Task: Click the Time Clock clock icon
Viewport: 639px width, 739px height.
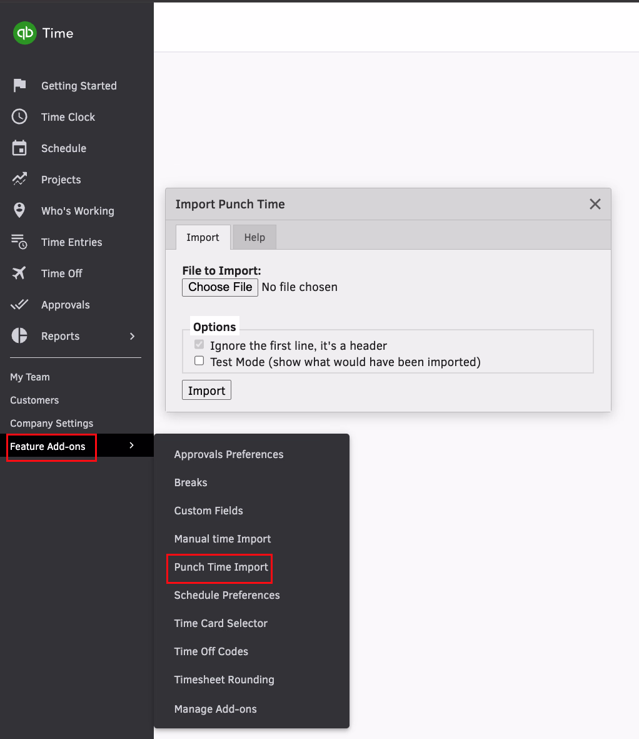Action: [x=19, y=116]
